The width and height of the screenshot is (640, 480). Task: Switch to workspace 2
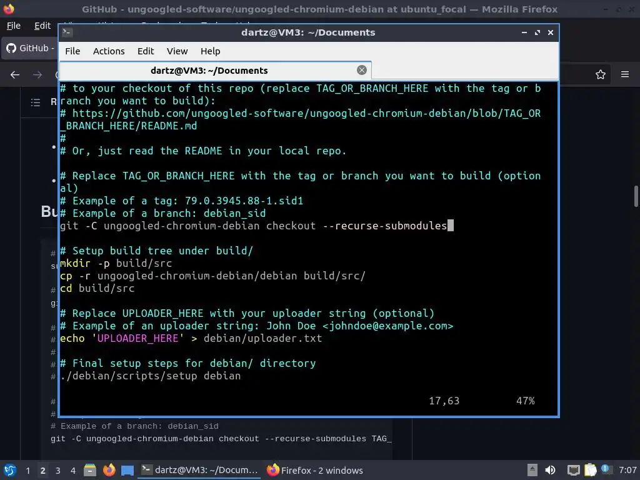[x=43, y=471]
